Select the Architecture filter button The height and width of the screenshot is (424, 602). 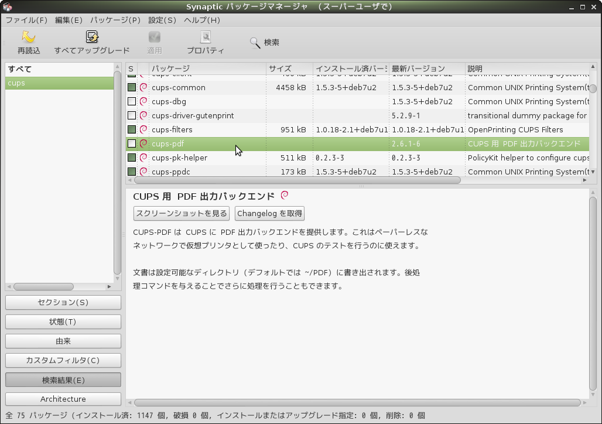pyautogui.click(x=63, y=399)
